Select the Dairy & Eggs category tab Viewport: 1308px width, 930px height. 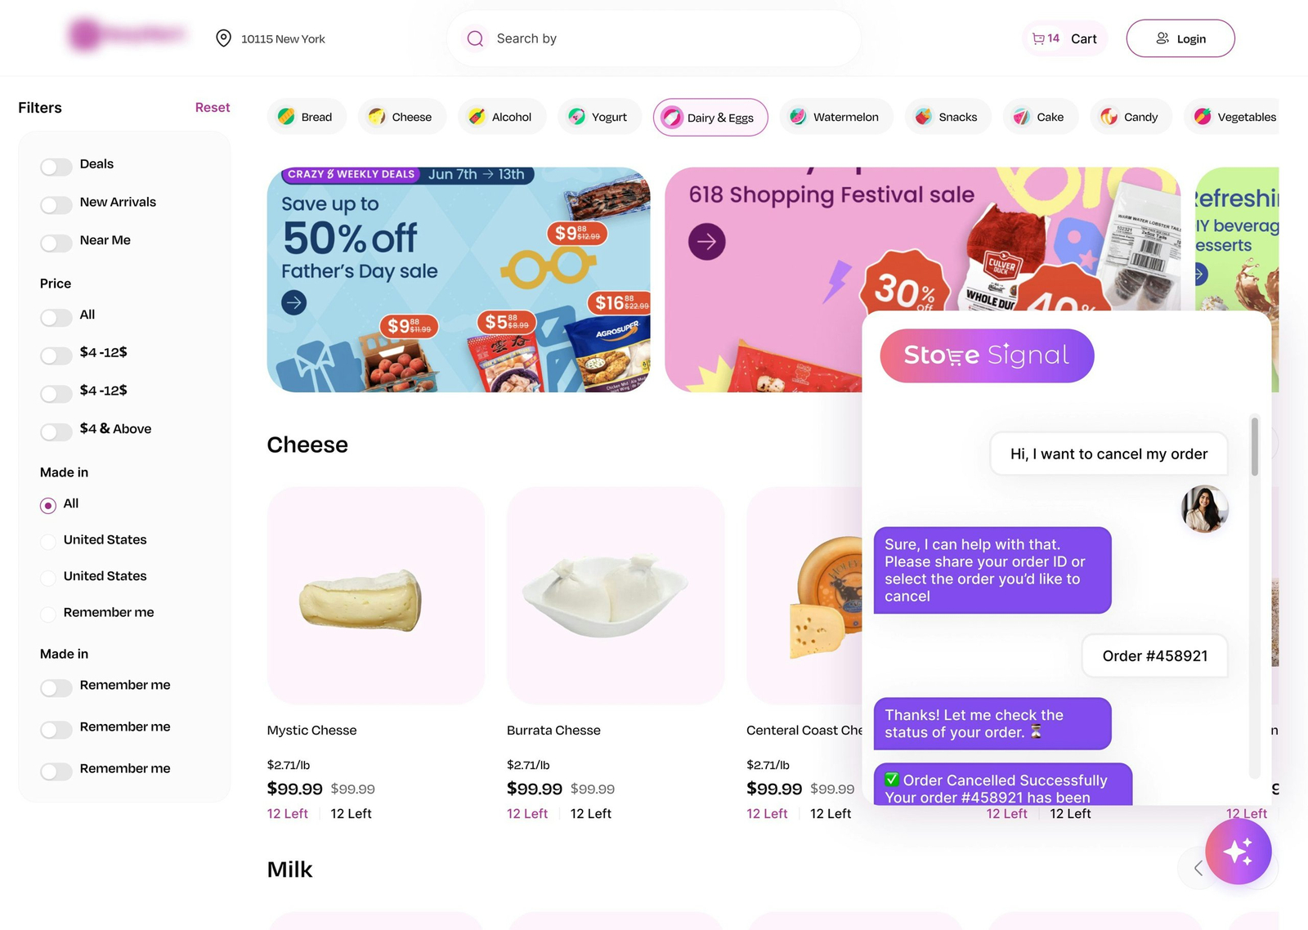tap(710, 118)
